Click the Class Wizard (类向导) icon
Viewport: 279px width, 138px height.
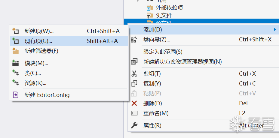click(x=134, y=40)
